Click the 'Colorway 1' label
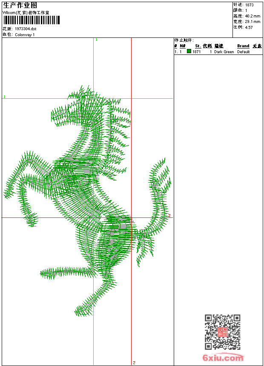264x366 pixels. coord(25,35)
